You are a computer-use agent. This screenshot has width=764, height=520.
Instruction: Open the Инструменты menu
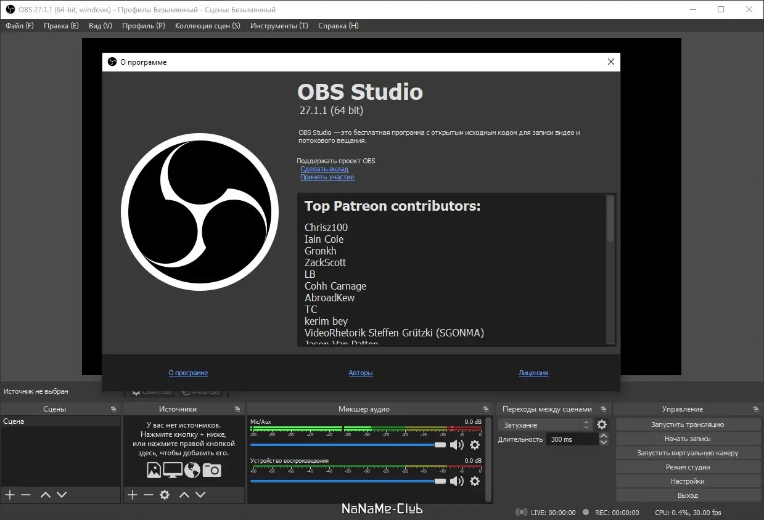click(279, 26)
